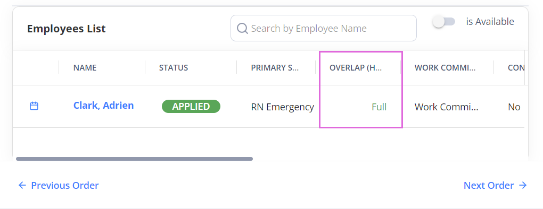Focus the Search by Employee Name field

[x=324, y=28]
